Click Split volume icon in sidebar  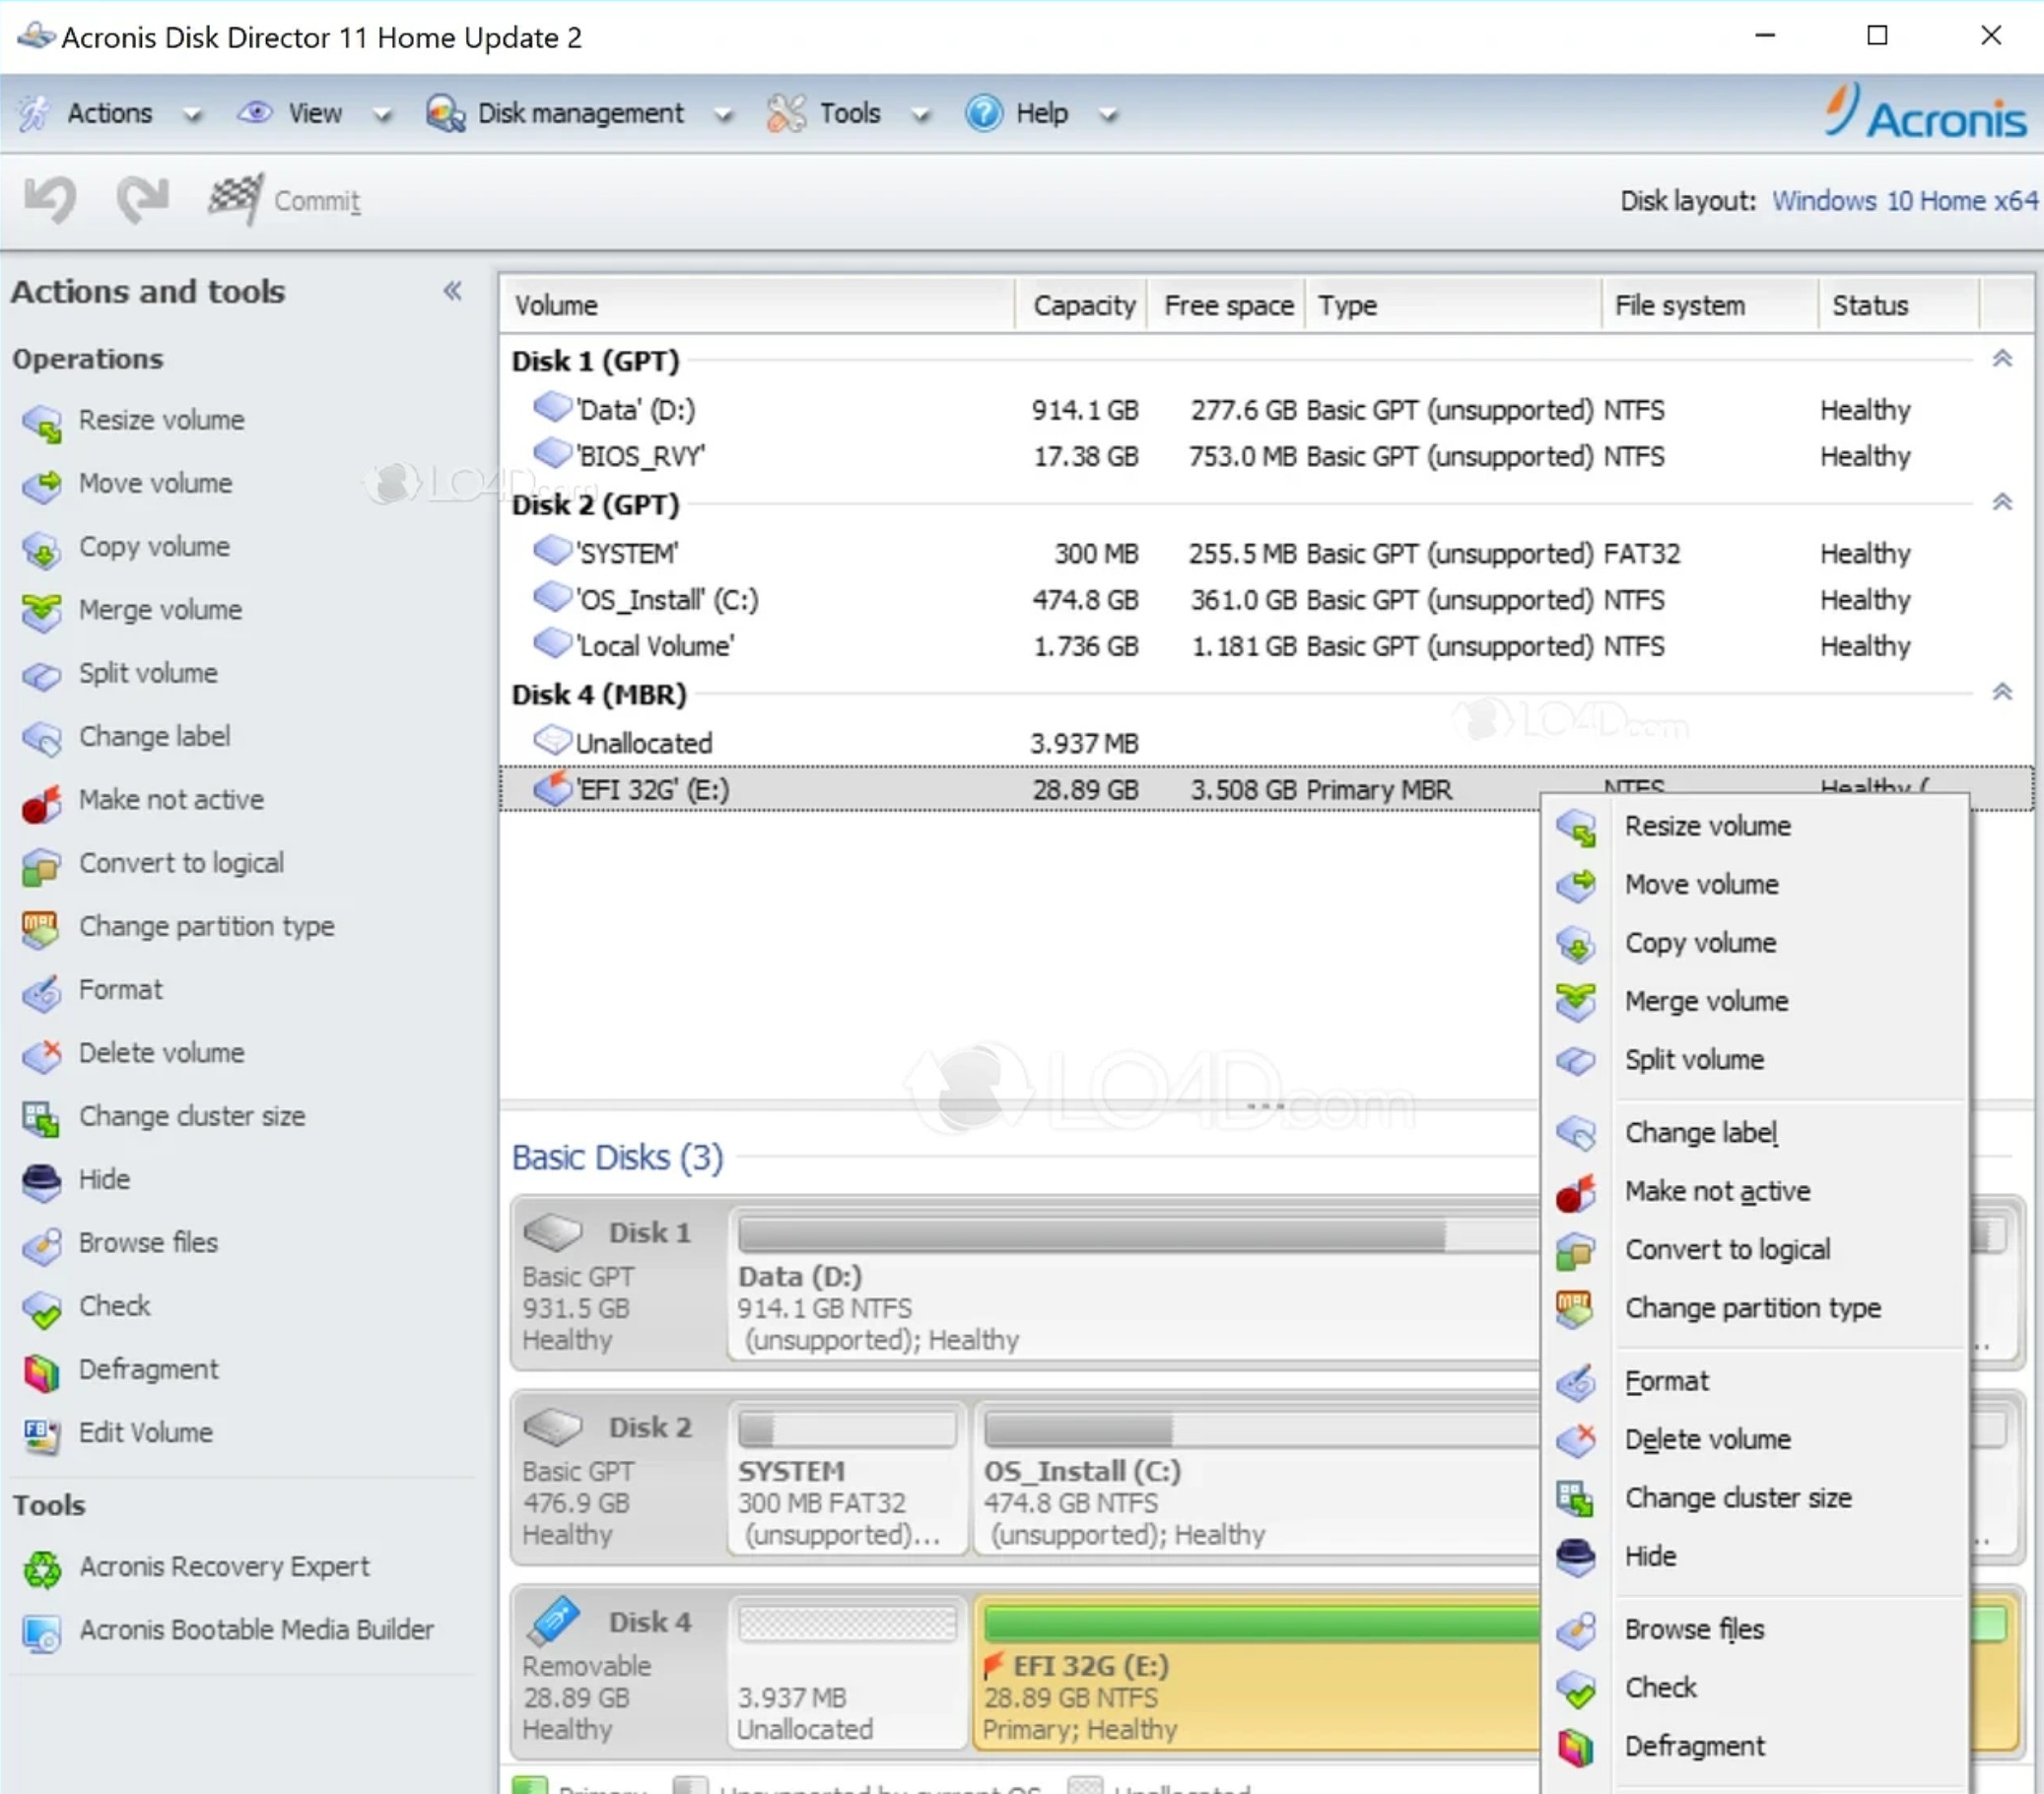click(x=42, y=675)
